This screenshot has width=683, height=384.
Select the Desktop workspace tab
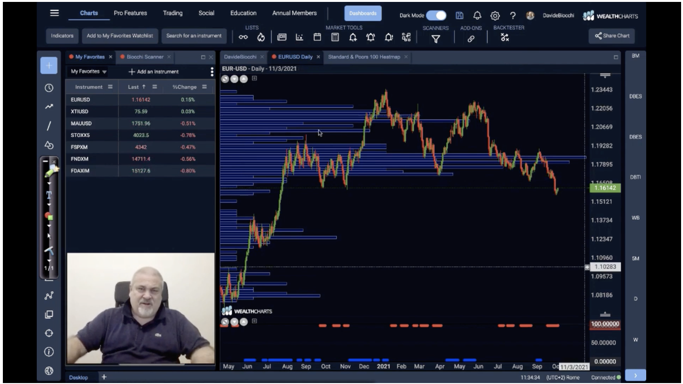click(78, 377)
